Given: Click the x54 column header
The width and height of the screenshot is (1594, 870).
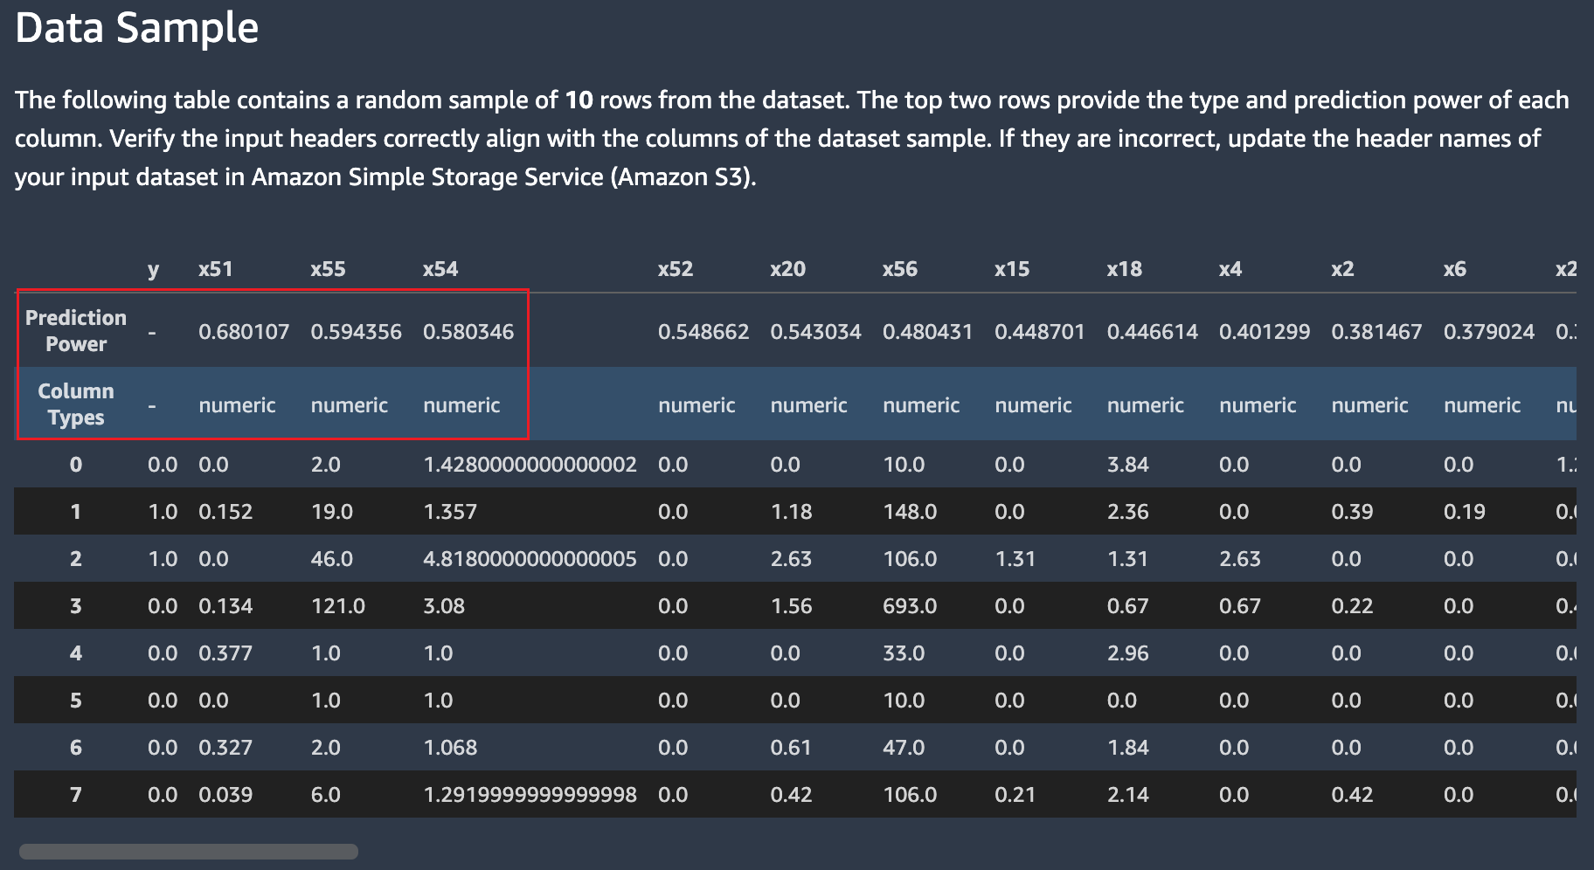Looking at the screenshot, I should (x=440, y=269).
